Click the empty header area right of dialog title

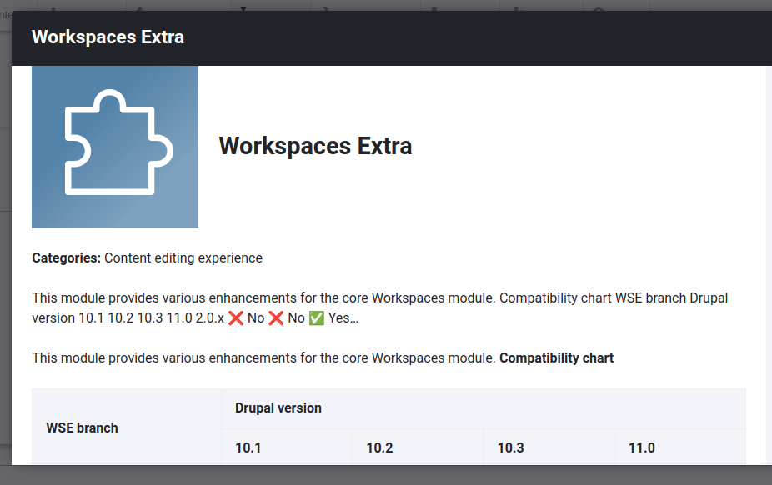point(500,37)
